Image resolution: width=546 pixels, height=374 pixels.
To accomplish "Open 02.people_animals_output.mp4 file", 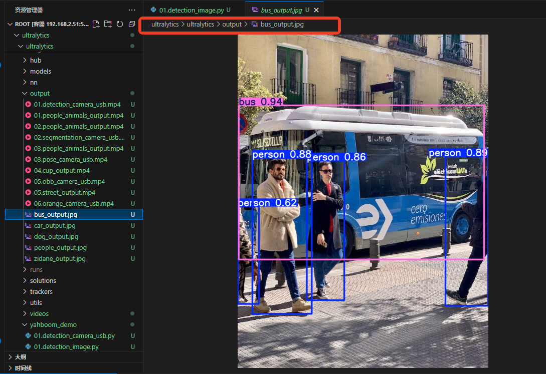I will click(x=74, y=127).
